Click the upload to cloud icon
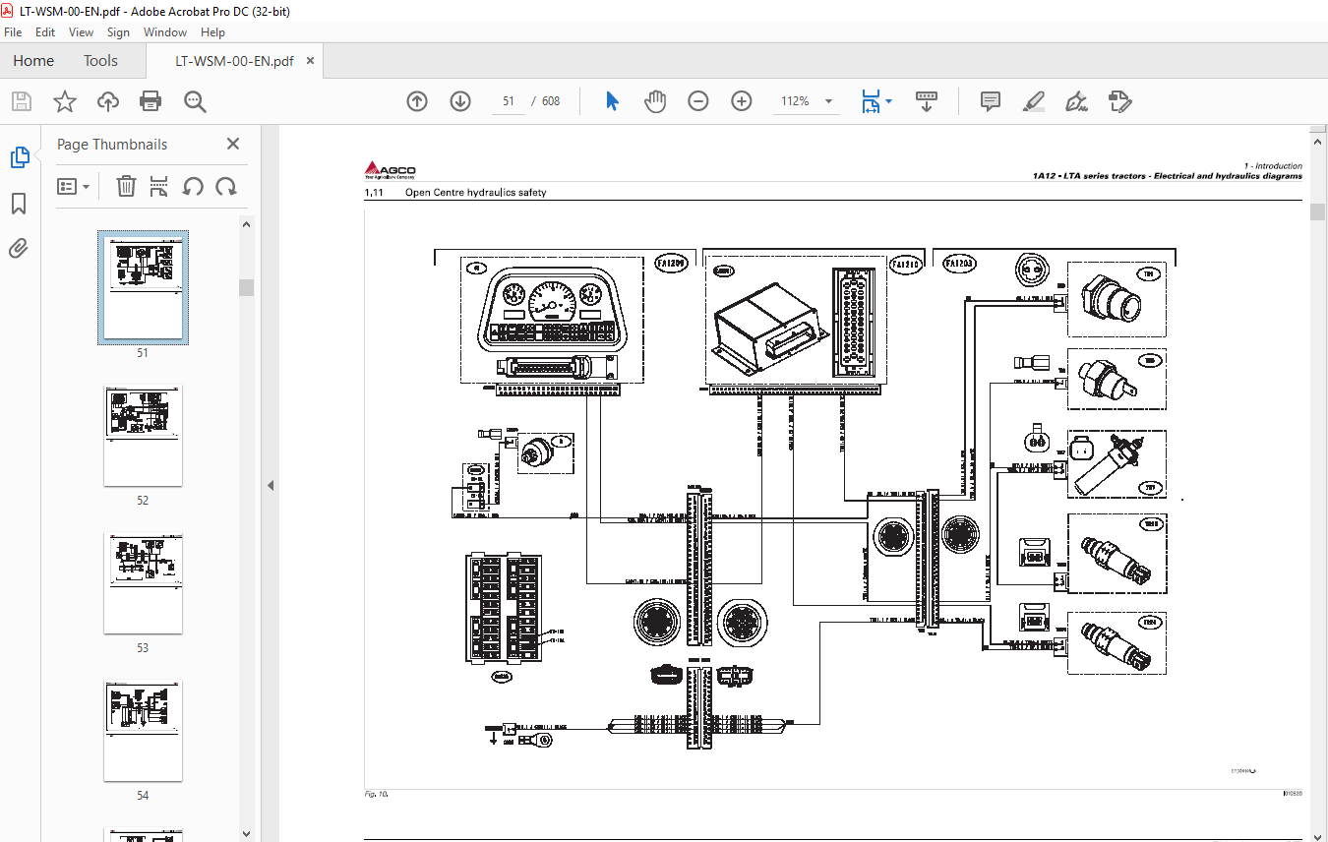This screenshot has width=1328, height=842. 108,101
